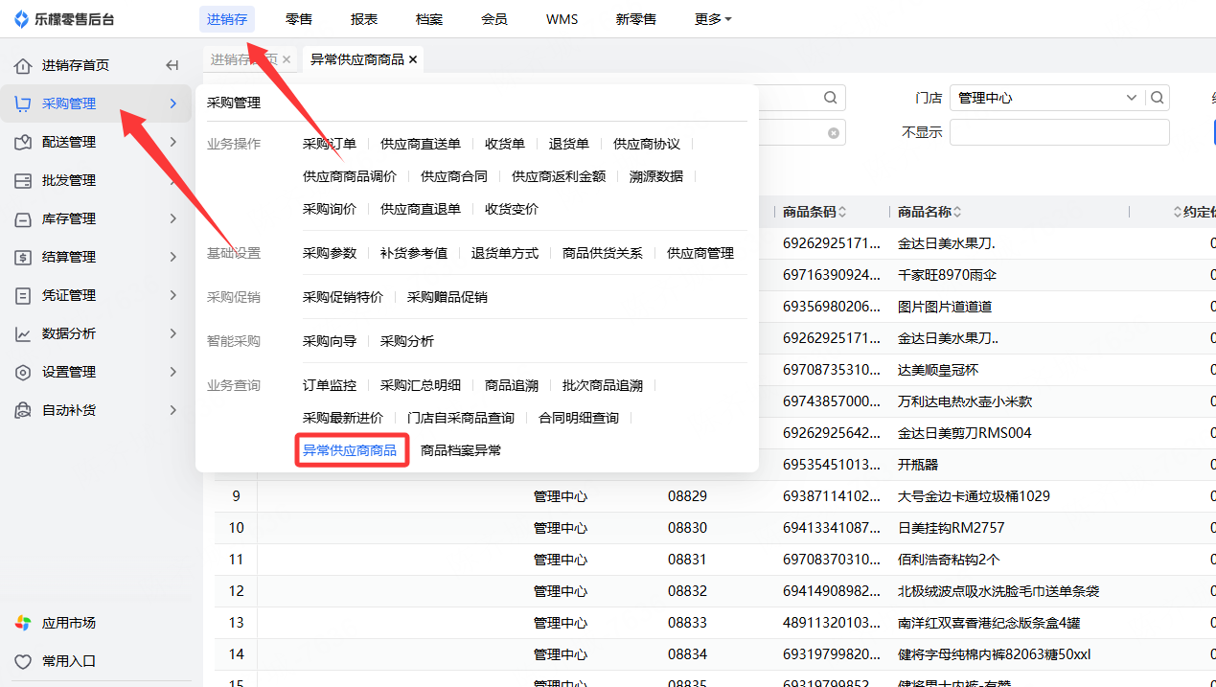Click the 自动补货 sidebar icon

(x=23, y=410)
